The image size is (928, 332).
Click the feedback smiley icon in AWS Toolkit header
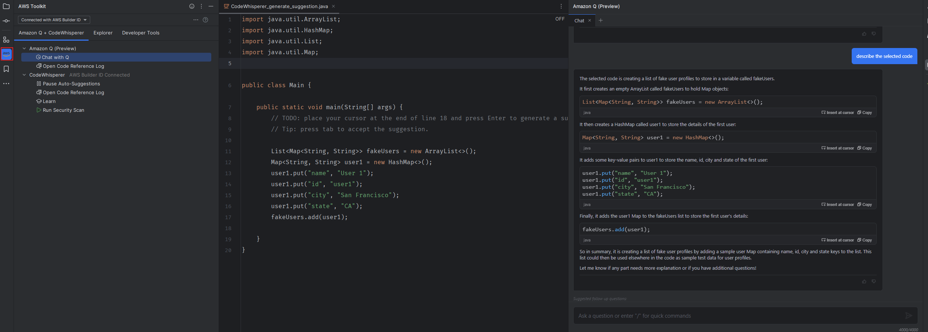click(x=192, y=6)
